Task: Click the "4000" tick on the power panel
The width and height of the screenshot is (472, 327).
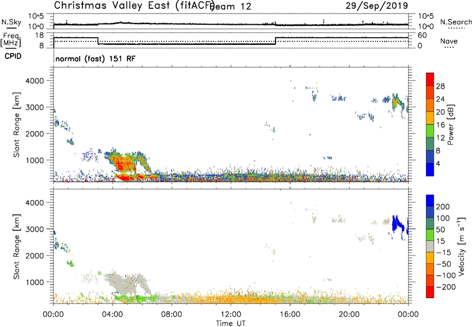Action: click(34, 81)
